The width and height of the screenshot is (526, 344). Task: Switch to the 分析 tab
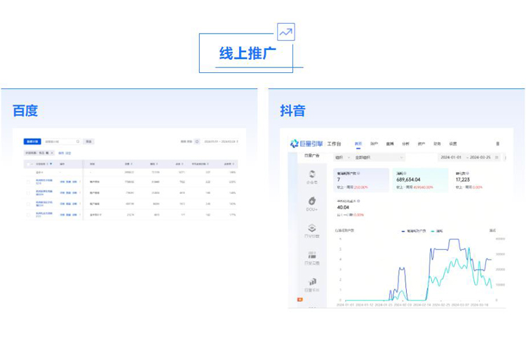[x=405, y=144]
